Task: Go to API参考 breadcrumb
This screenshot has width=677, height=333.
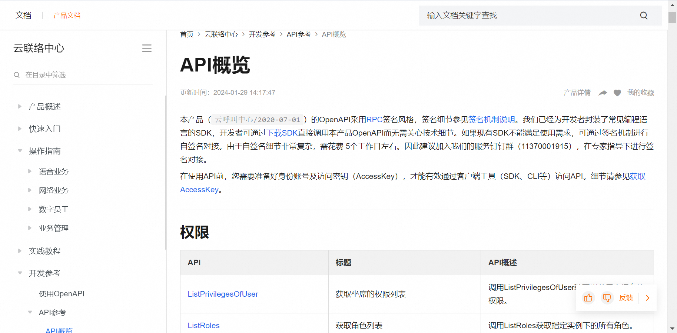Action: point(299,34)
